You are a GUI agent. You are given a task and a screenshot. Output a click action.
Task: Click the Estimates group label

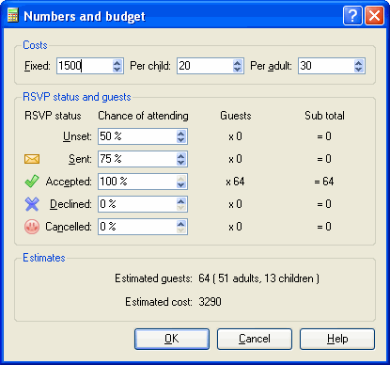44,258
